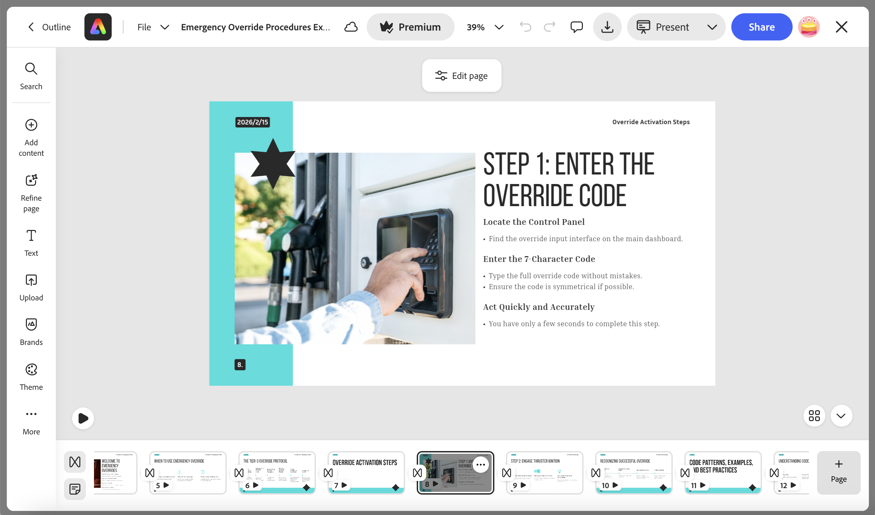
Task: Open the Present options chevron
Action: point(712,27)
